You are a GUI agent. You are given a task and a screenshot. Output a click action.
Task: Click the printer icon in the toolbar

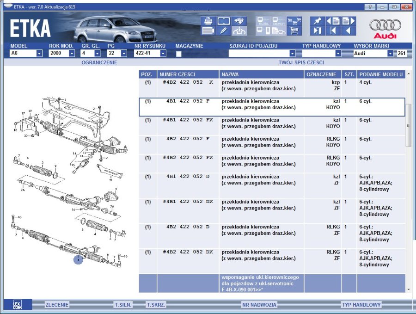pyautogui.click(x=208, y=21)
